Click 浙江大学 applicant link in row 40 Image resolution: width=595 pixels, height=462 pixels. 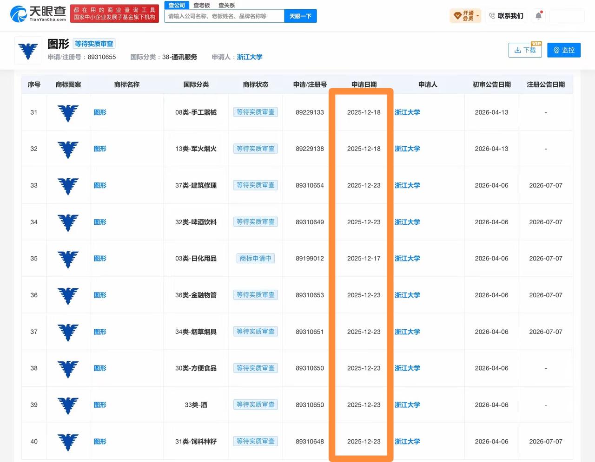[407, 442]
